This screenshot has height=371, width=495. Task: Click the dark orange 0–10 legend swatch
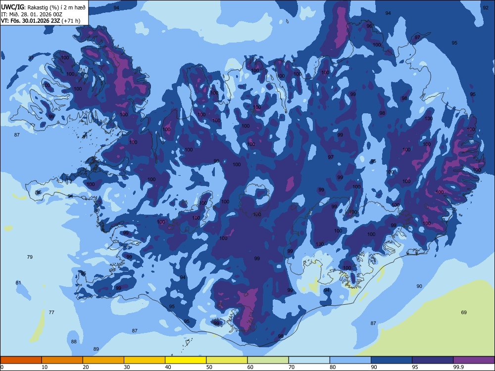click(x=21, y=360)
